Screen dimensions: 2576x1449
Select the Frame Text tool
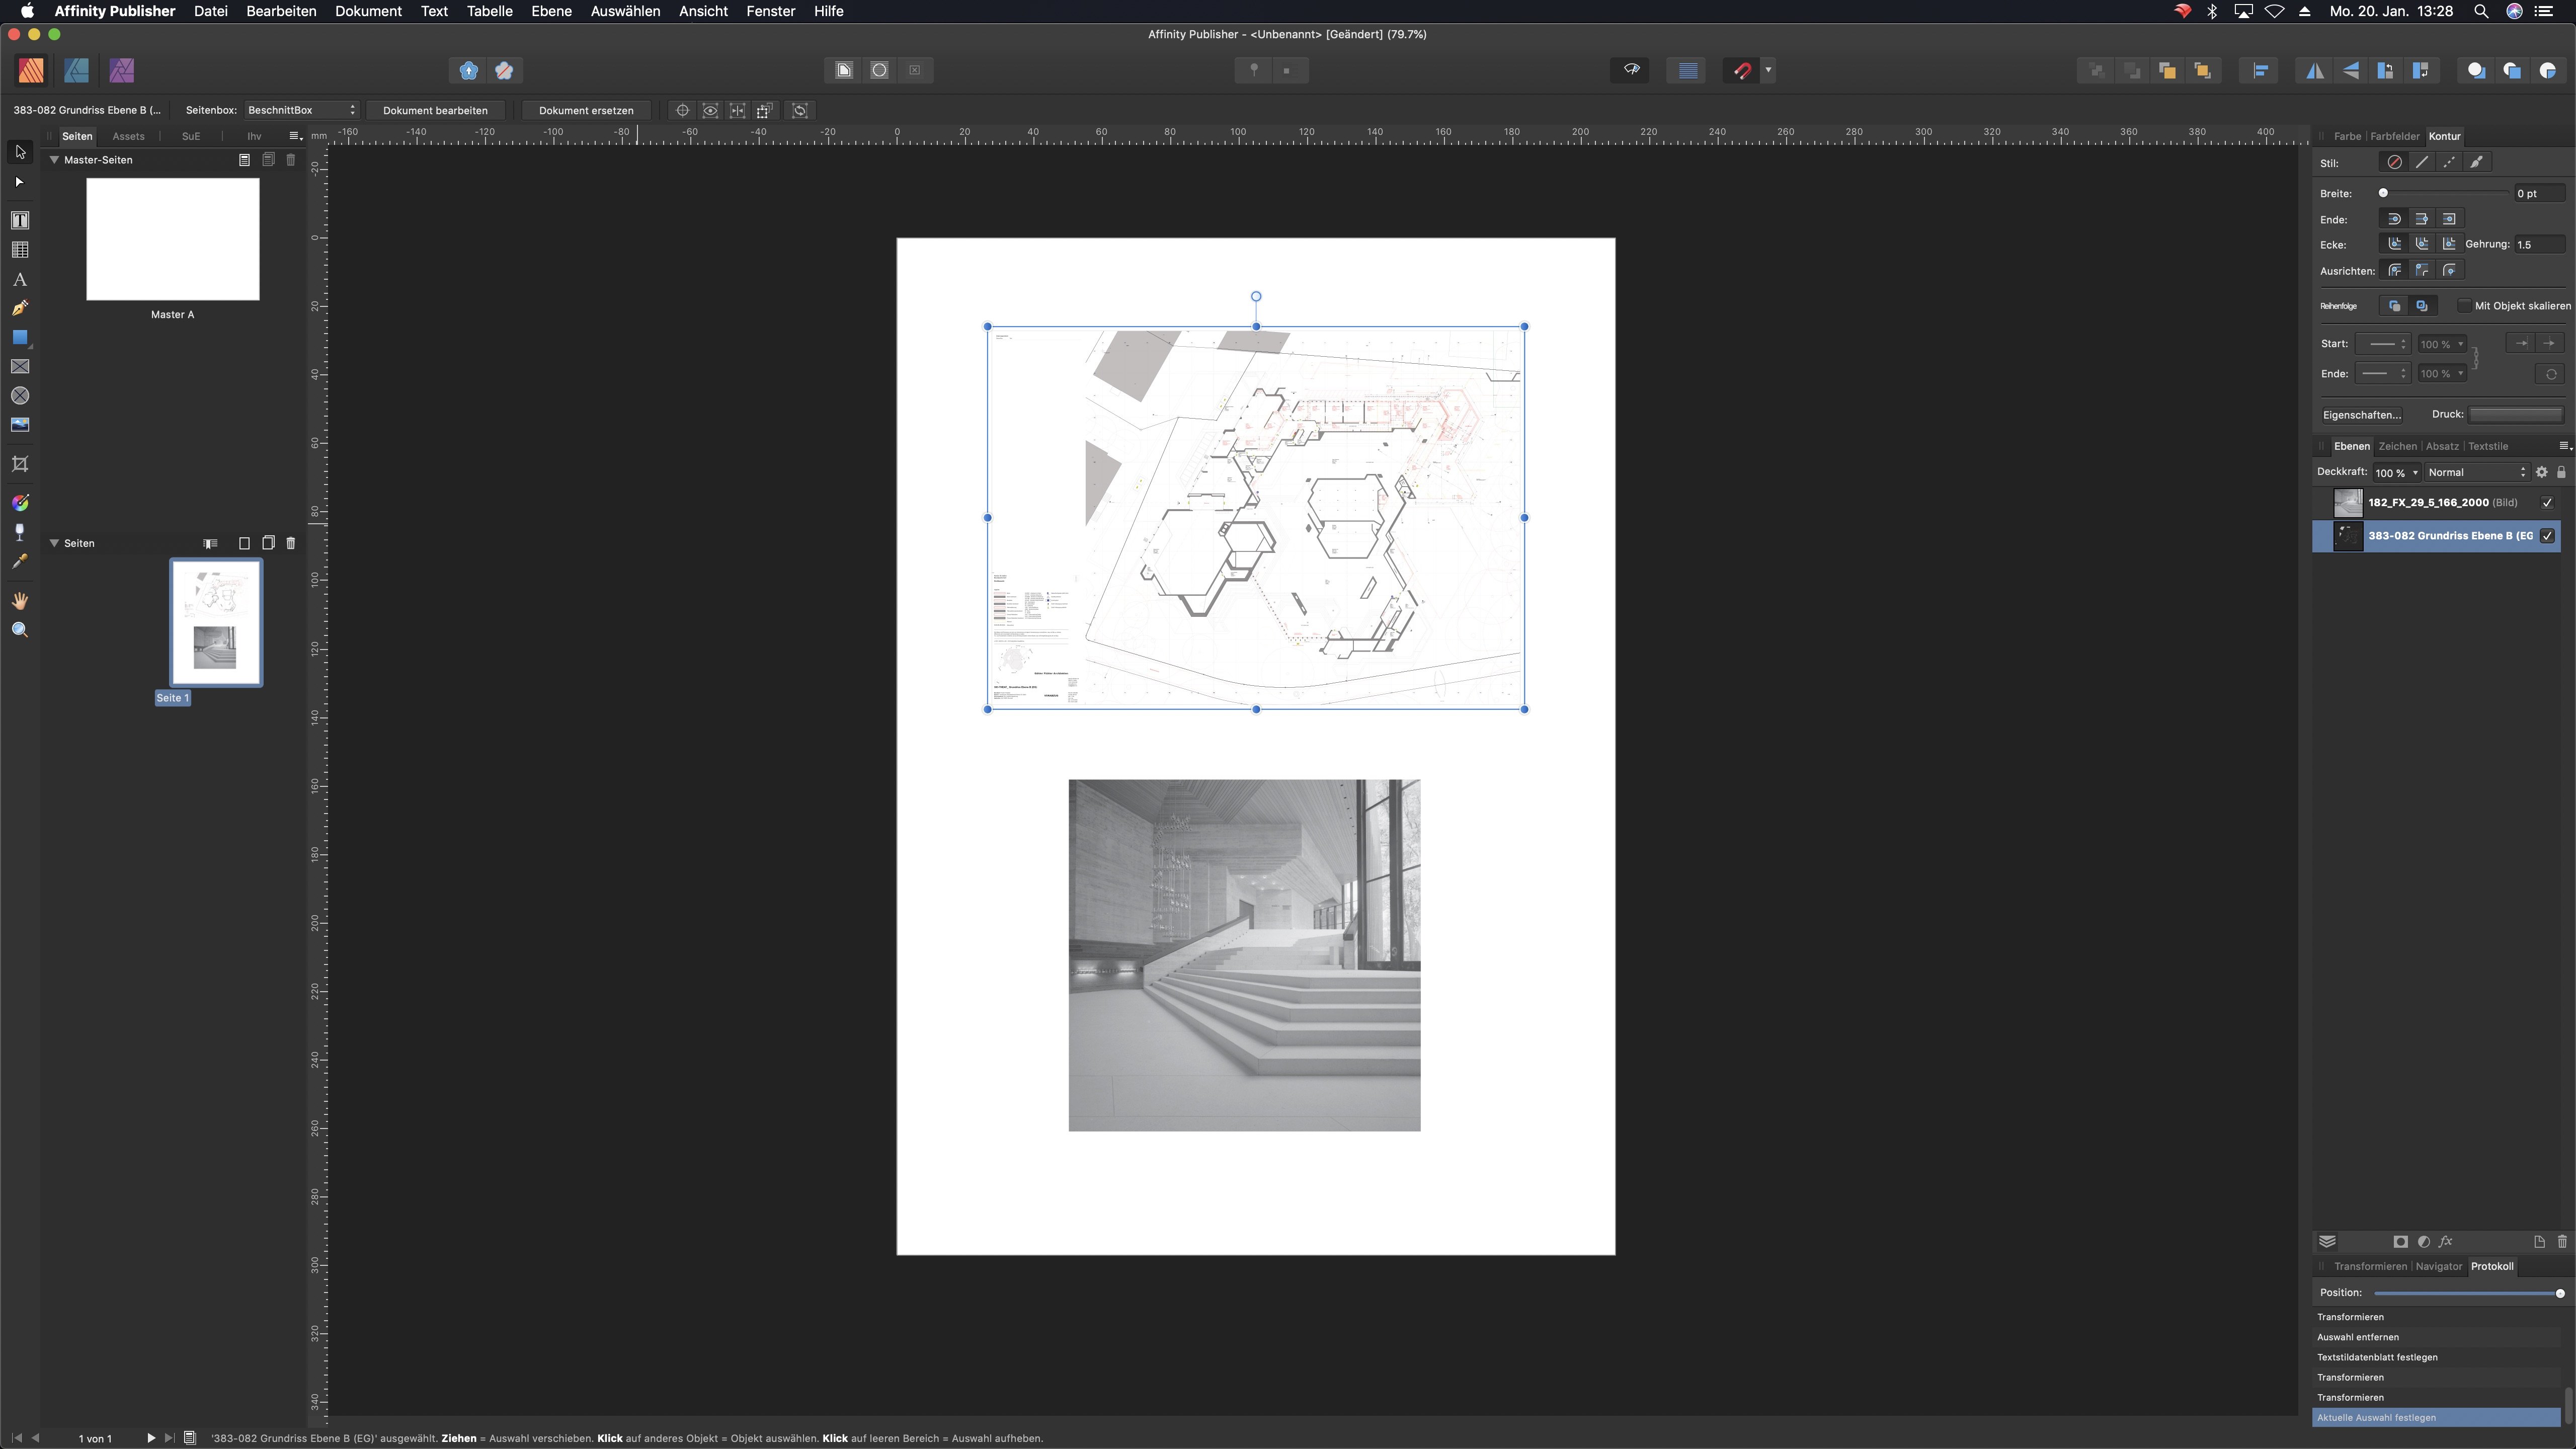[20, 220]
